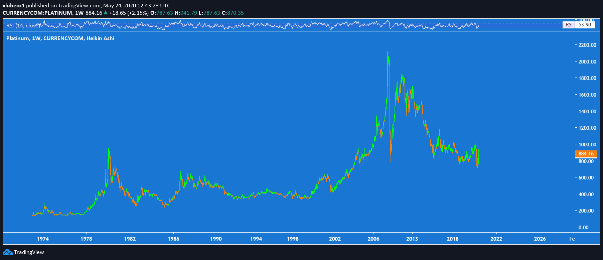
Task: Select 1990 on the time axis
Action: 216,239
